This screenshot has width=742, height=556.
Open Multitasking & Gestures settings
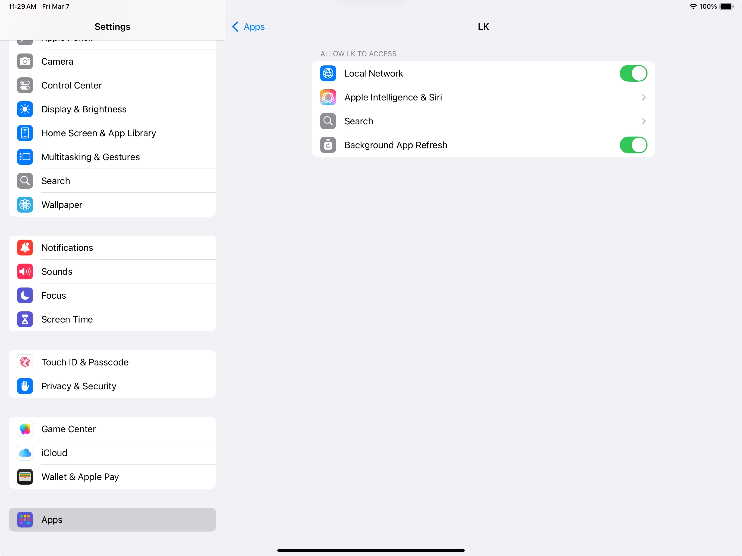112,157
